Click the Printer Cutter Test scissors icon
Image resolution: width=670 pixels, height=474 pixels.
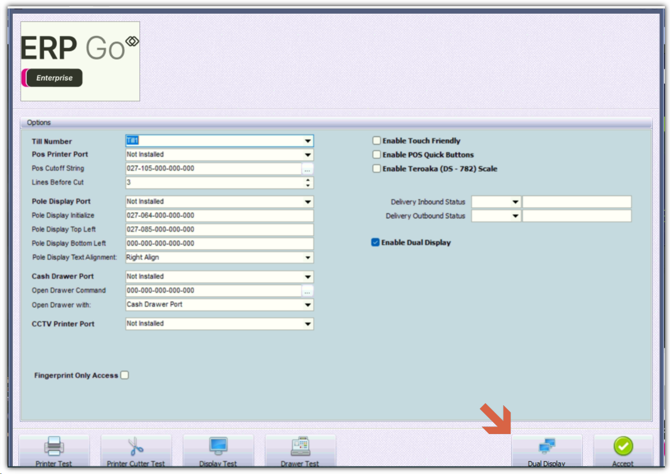[136, 447]
